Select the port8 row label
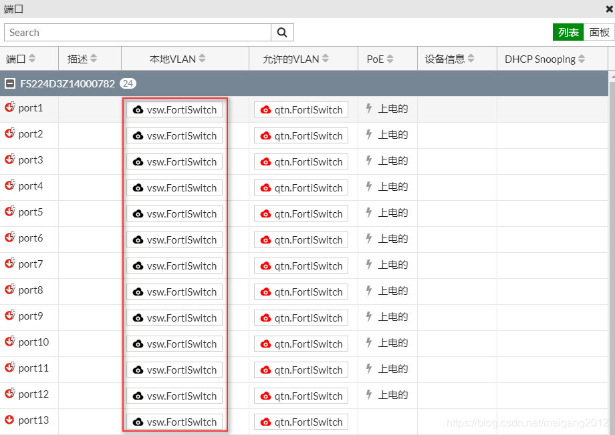The height and width of the screenshot is (435, 615). [x=31, y=290]
